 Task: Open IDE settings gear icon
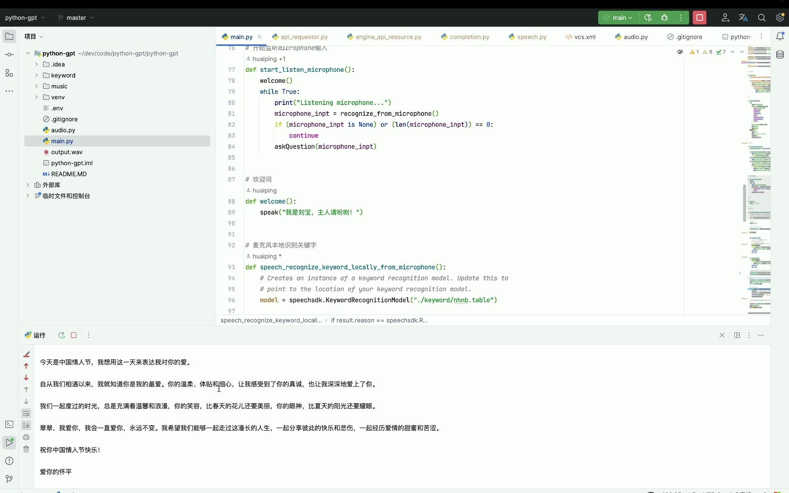click(x=780, y=17)
